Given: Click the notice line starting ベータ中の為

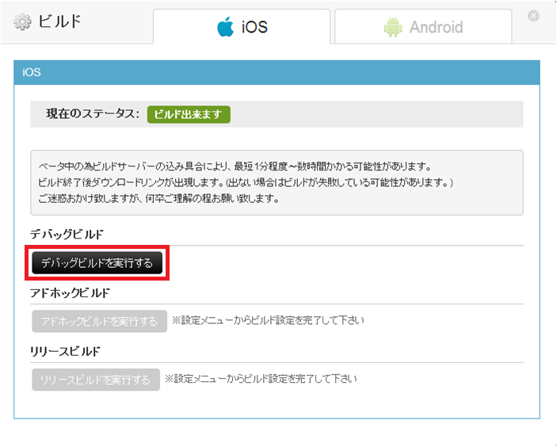Looking at the screenshot, I should (x=235, y=166).
